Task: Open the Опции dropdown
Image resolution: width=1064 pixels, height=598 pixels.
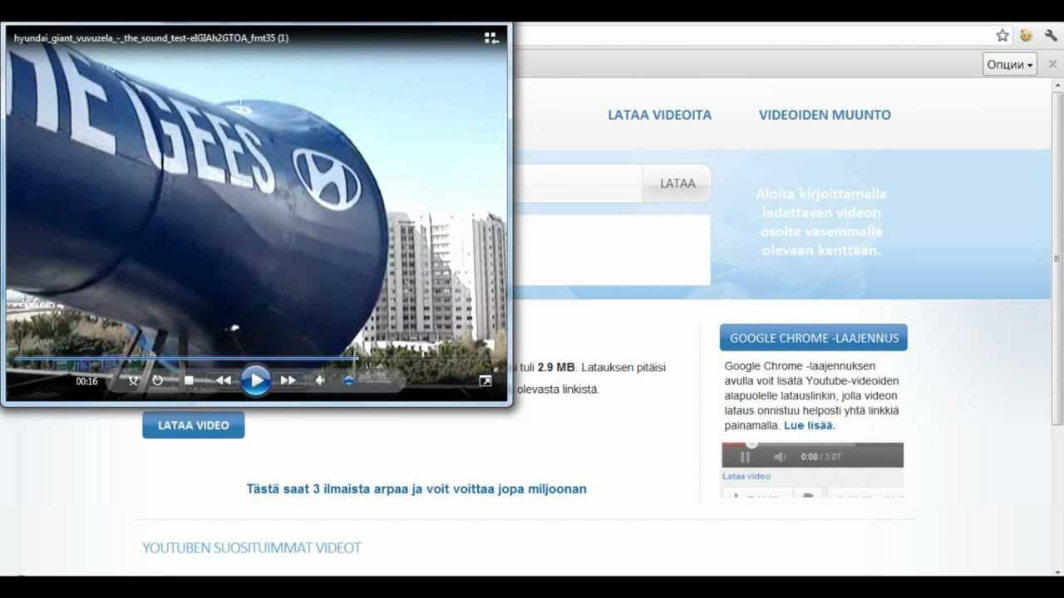Action: (1010, 64)
